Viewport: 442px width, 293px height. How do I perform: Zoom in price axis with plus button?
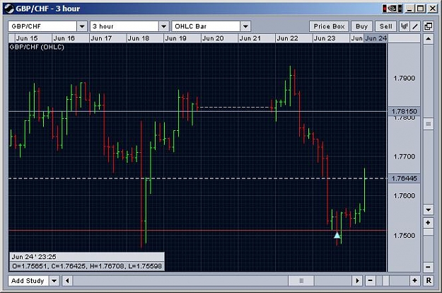tap(428, 223)
